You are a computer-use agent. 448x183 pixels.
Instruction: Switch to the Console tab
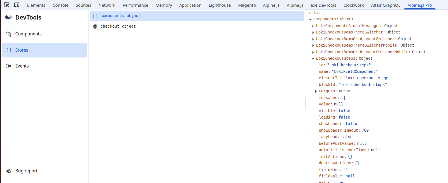[x=60, y=5]
